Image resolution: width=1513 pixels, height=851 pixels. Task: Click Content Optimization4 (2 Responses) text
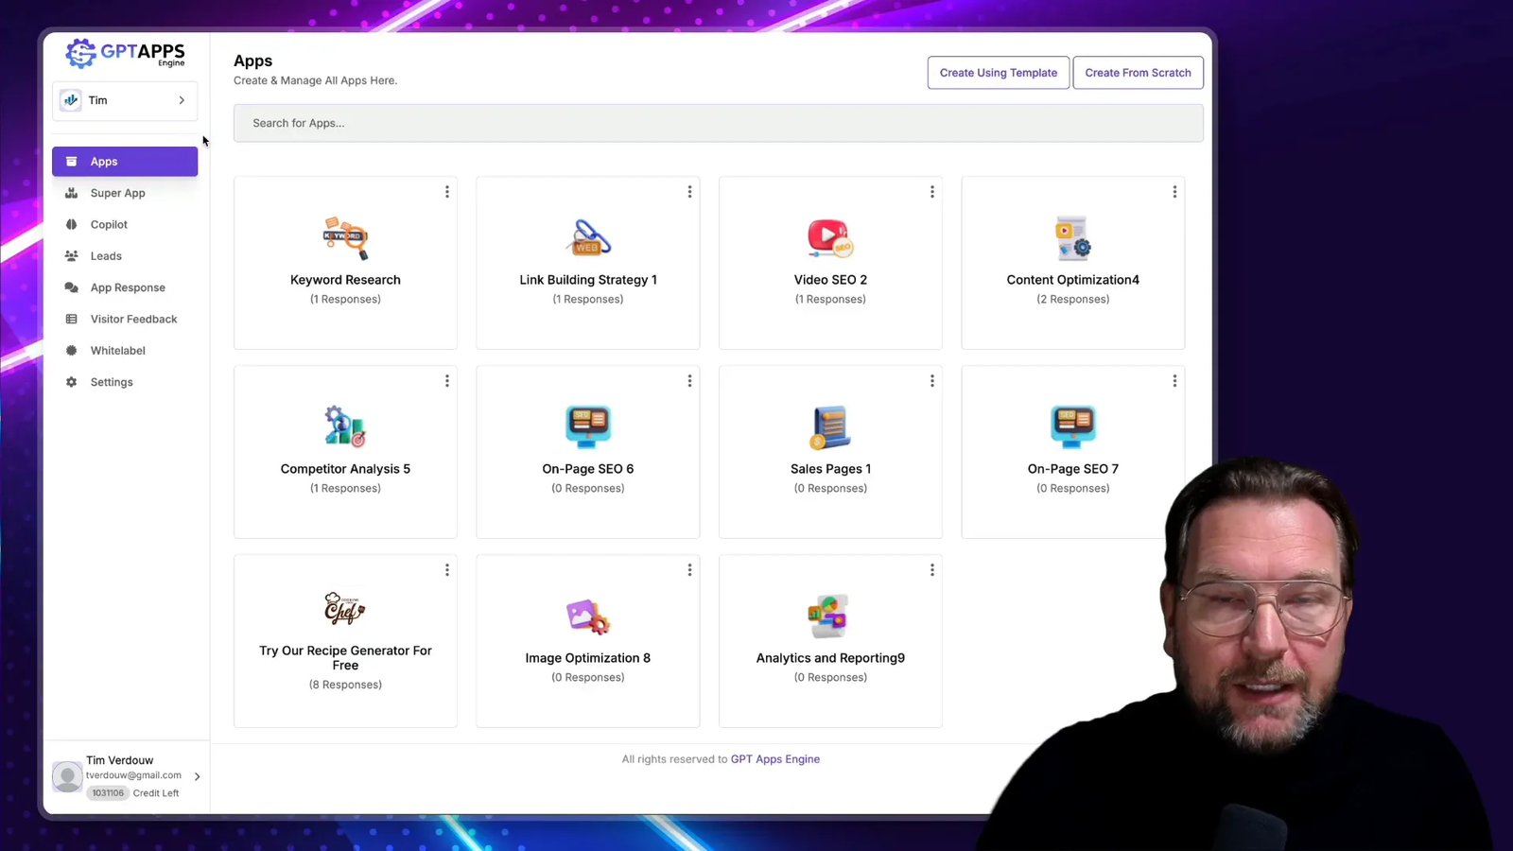tap(1073, 299)
